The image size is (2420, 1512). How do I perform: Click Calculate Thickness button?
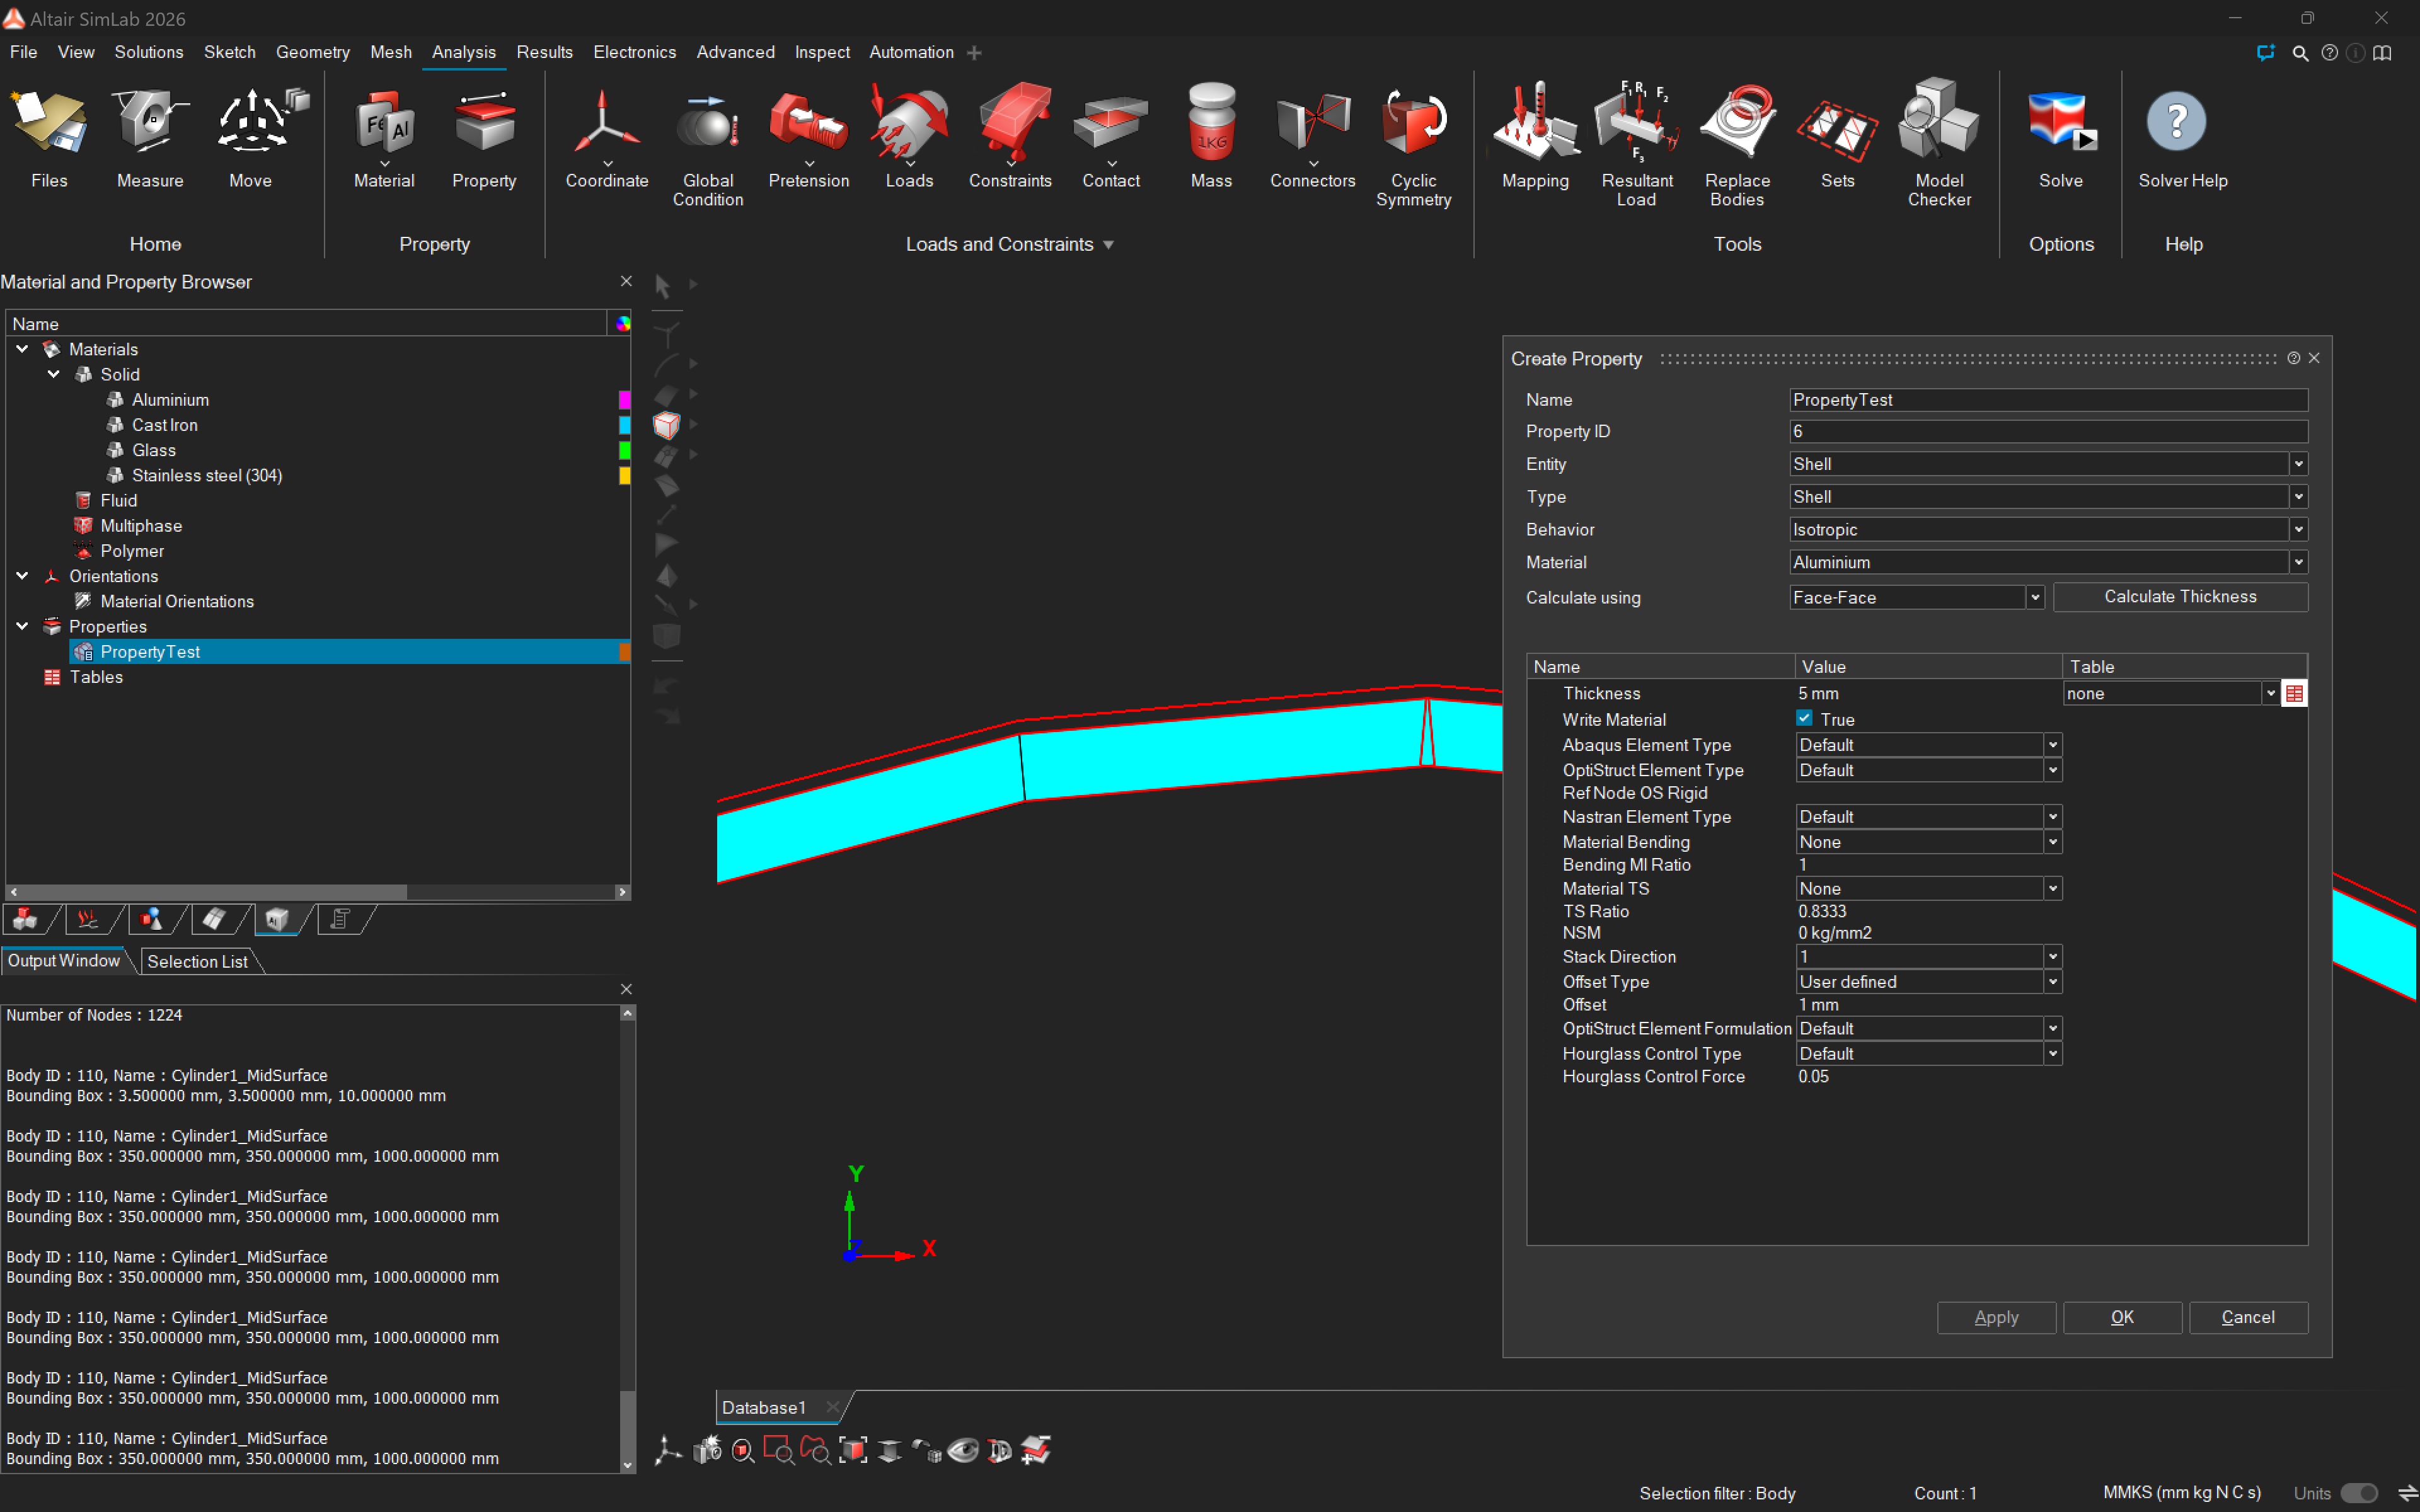pos(2180,597)
